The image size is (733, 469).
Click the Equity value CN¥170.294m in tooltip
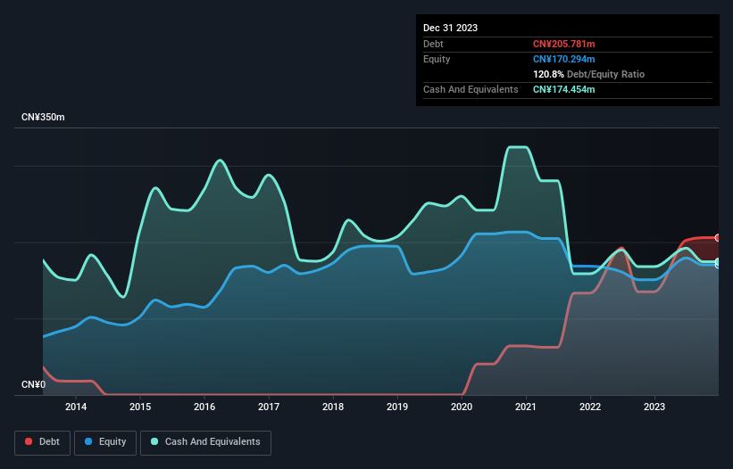(x=563, y=59)
